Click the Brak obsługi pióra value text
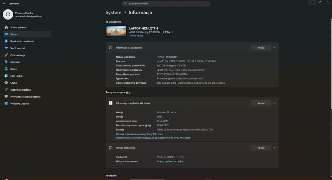This screenshot has height=180, width=332. (x=191, y=83)
